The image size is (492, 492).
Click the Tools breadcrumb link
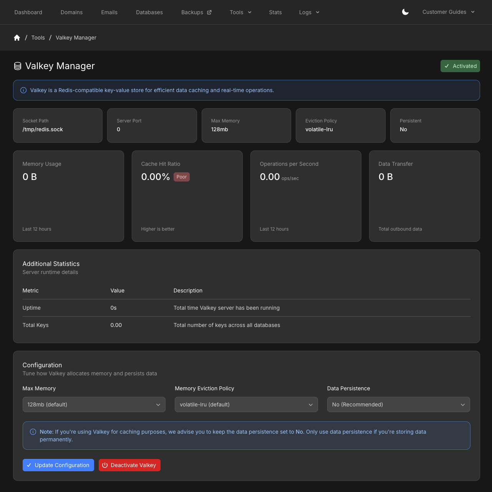point(38,38)
